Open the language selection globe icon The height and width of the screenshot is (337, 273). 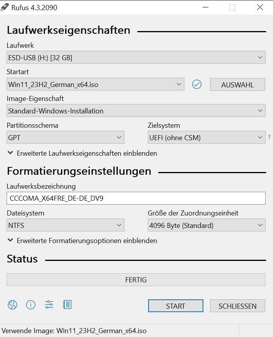[12, 304]
